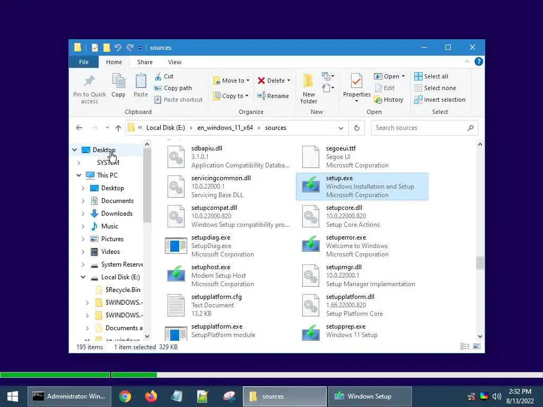
Task: Open the File menu tab
Action: (x=84, y=62)
